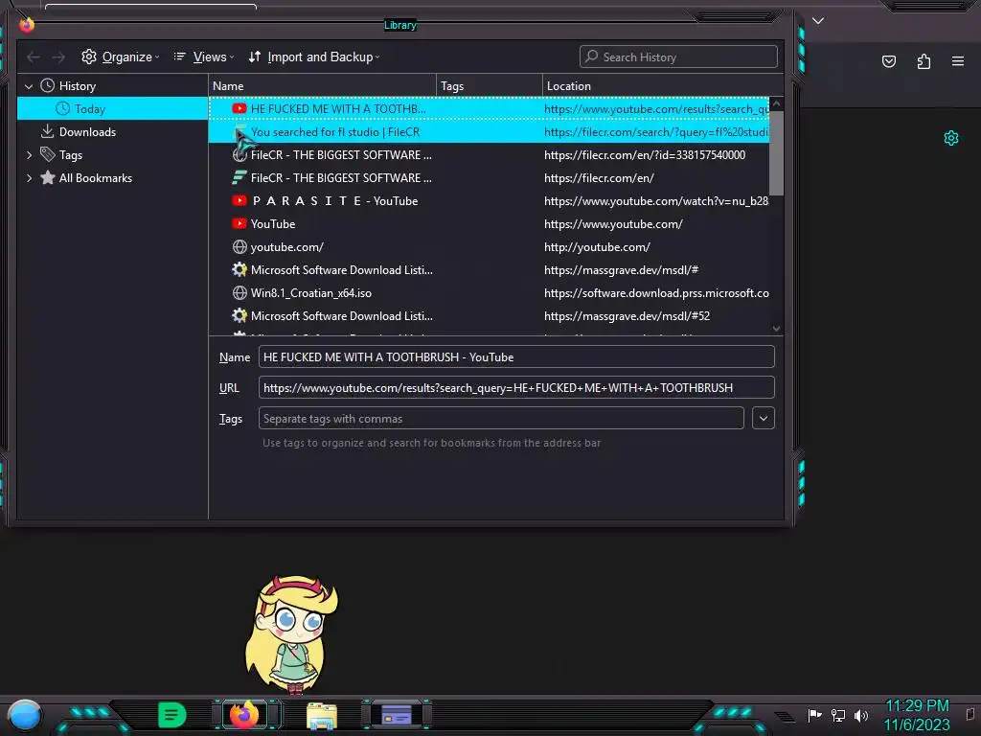
Task: Sort by the Location column header
Action: [663, 85]
